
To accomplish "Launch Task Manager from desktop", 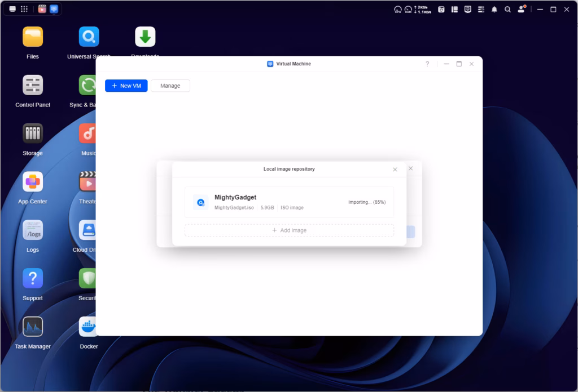I will pyautogui.click(x=33, y=327).
